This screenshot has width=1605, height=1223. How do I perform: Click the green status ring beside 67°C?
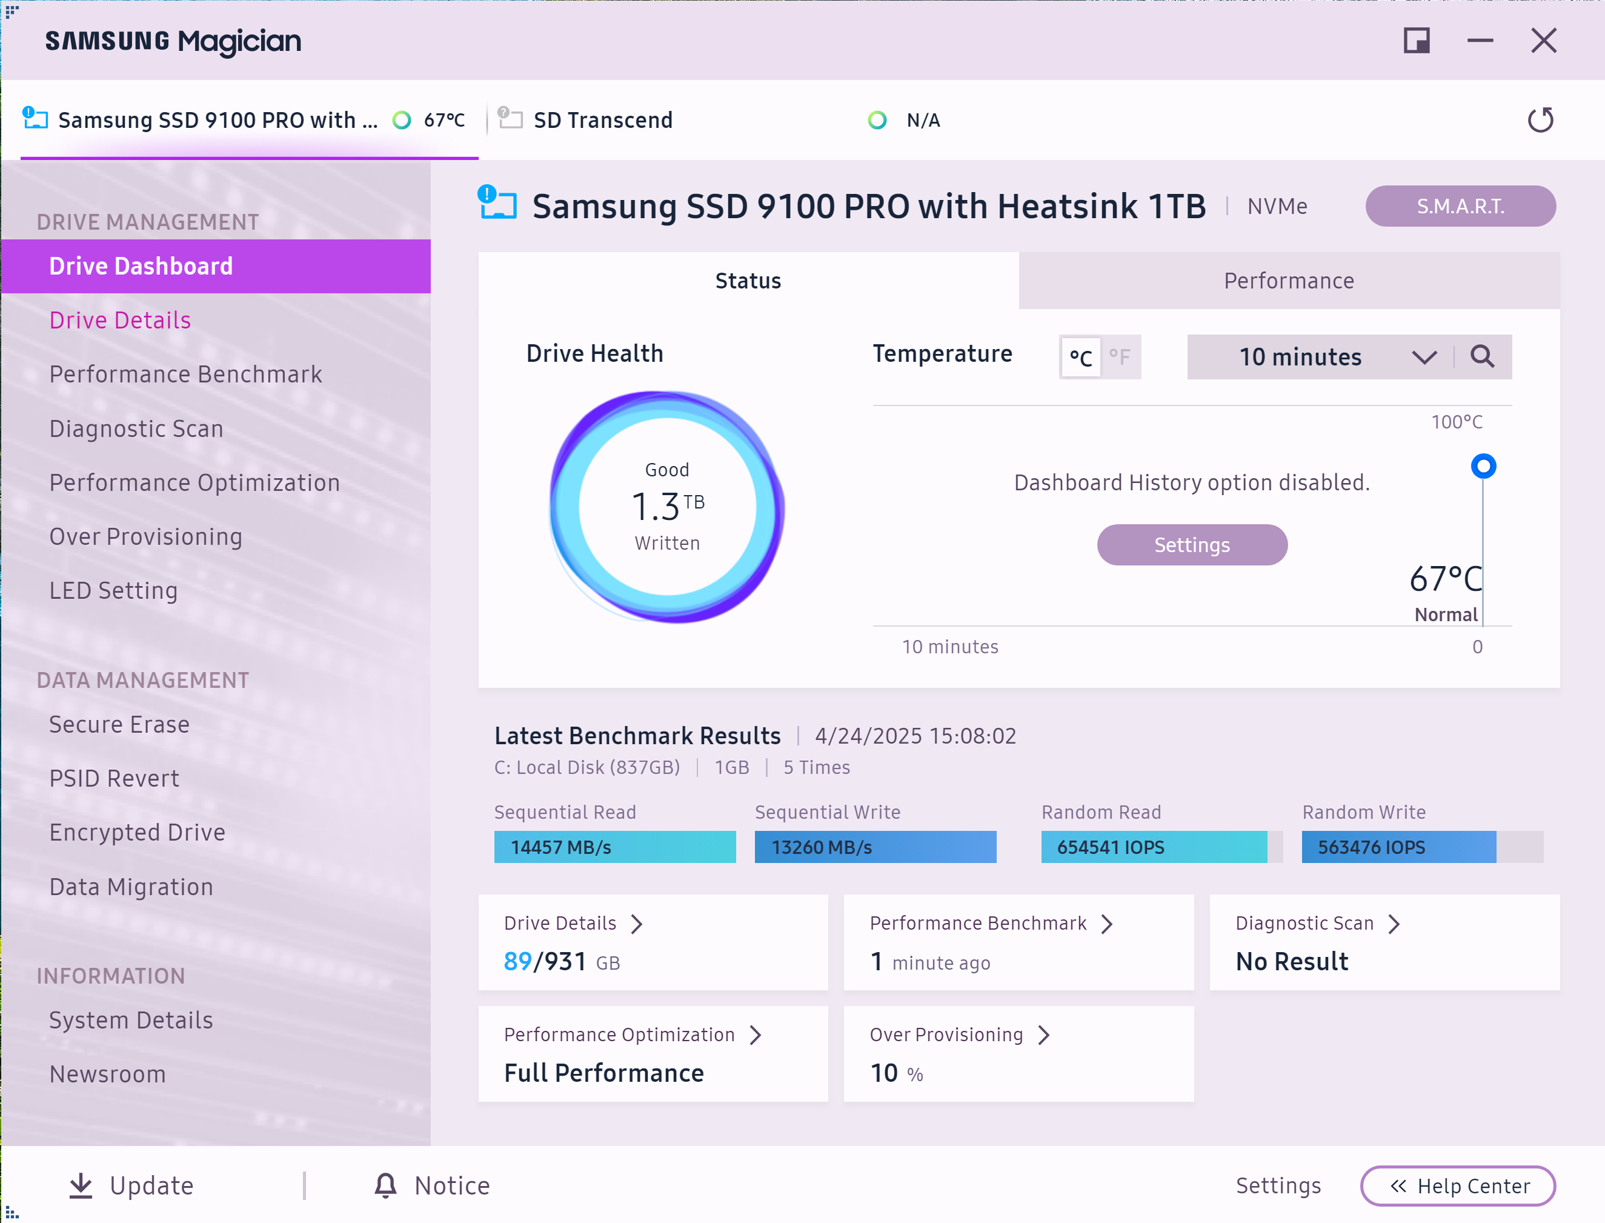[x=402, y=120]
